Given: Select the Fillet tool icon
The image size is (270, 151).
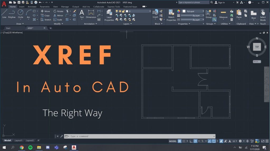Looking at the screenshot, I should click(x=67, y=15).
